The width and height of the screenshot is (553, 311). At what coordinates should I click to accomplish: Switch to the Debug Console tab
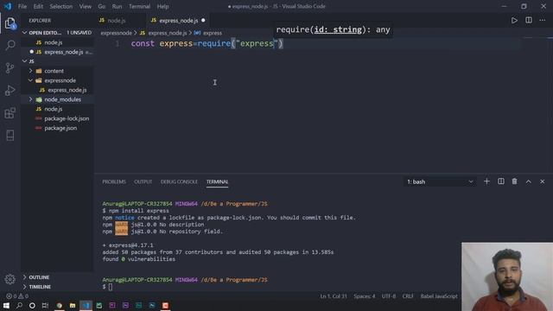click(179, 181)
